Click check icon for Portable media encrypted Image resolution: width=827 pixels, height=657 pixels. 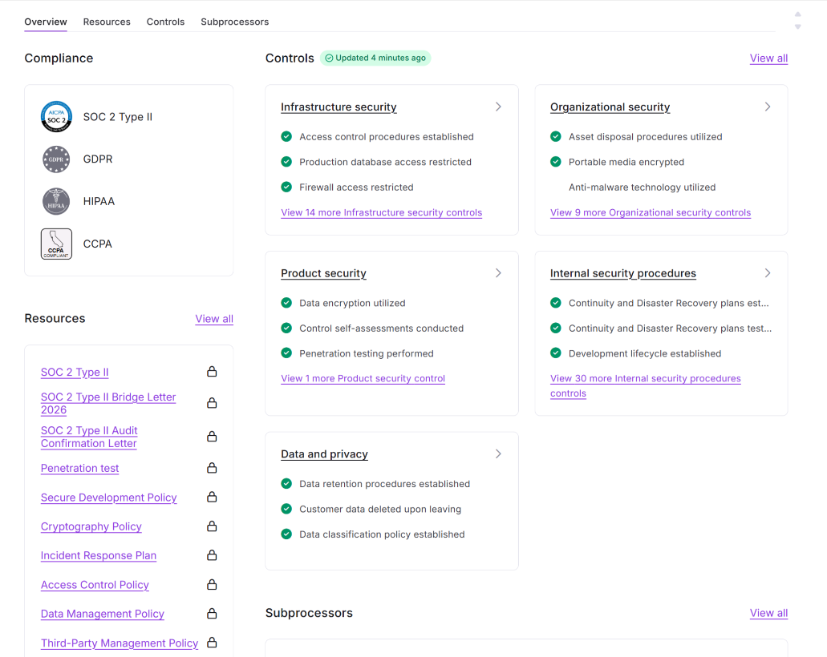click(556, 162)
